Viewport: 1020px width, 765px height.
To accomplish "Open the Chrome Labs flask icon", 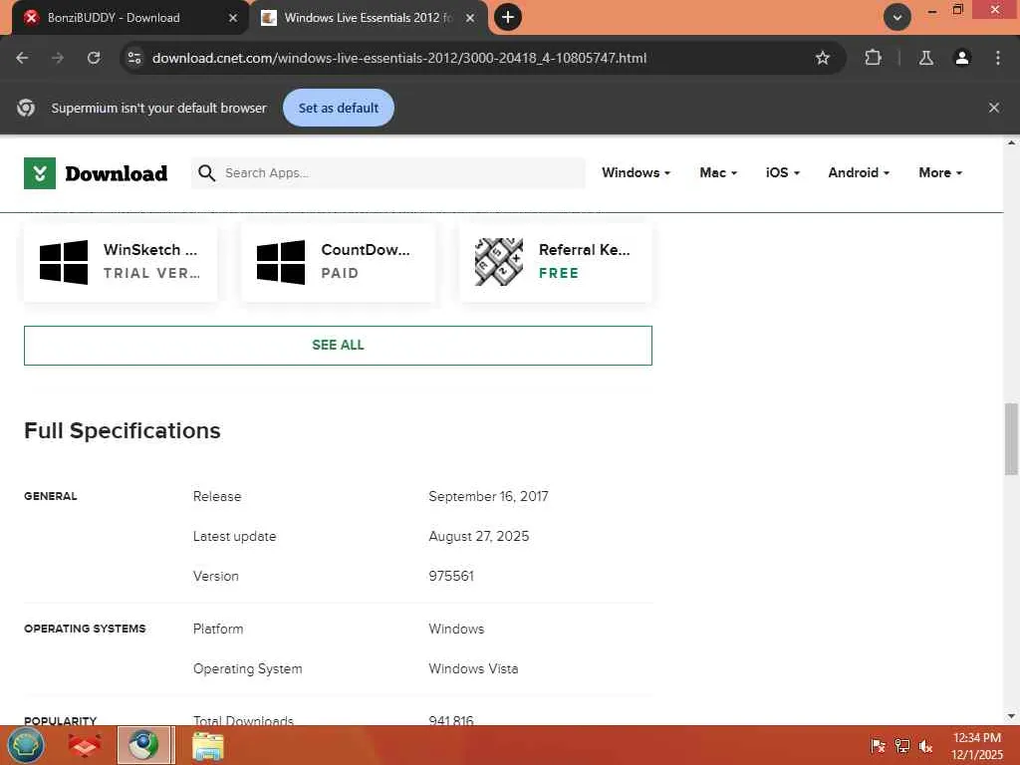I will 926,58.
